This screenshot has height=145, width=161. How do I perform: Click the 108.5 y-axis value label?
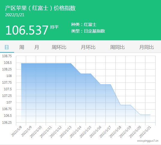point(8,63)
